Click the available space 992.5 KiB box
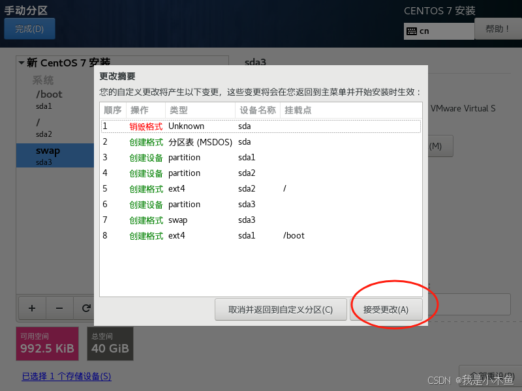Screen dimensions: 522x391 pyautogui.click(x=47, y=344)
